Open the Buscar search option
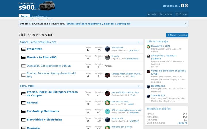 click(181, 14)
